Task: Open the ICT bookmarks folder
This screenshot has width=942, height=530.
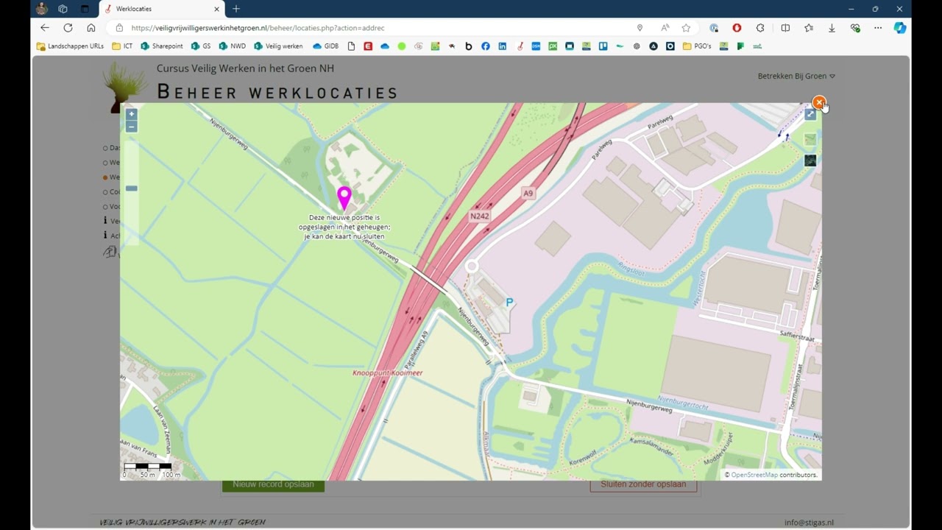Action: [122, 46]
